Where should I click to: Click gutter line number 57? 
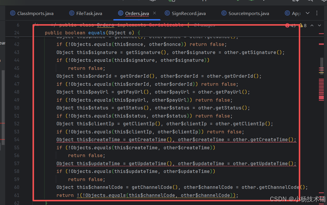pyautogui.click(x=17, y=164)
